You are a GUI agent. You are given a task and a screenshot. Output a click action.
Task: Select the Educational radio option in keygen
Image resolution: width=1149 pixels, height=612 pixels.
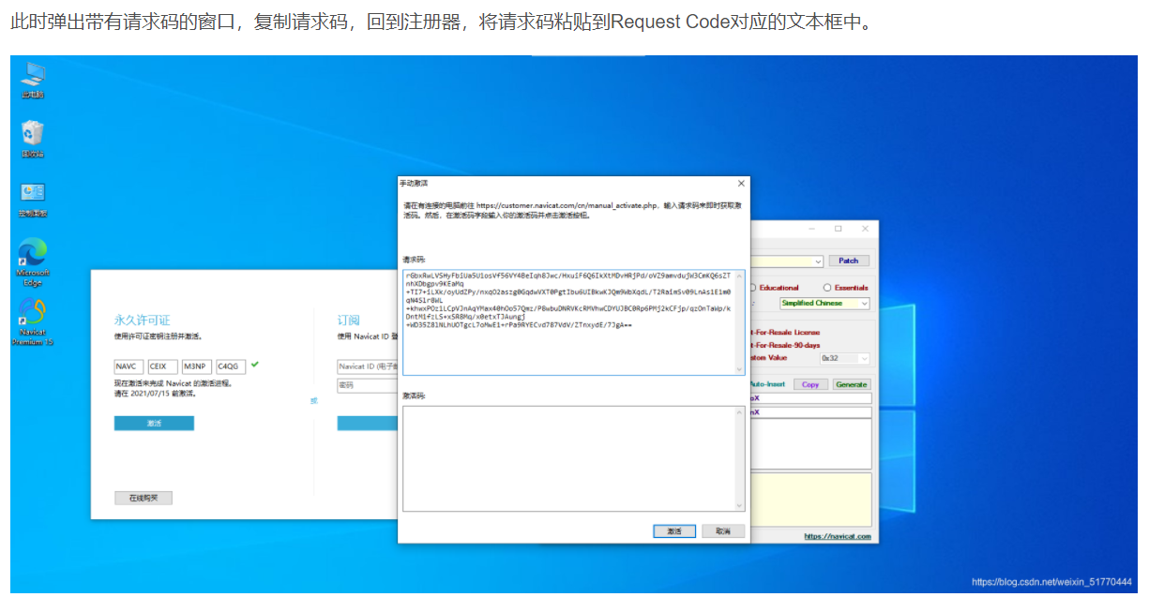(775, 288)
